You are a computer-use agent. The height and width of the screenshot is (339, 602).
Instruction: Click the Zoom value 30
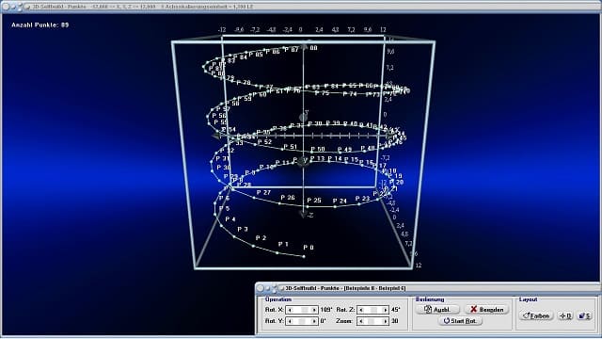395,321
